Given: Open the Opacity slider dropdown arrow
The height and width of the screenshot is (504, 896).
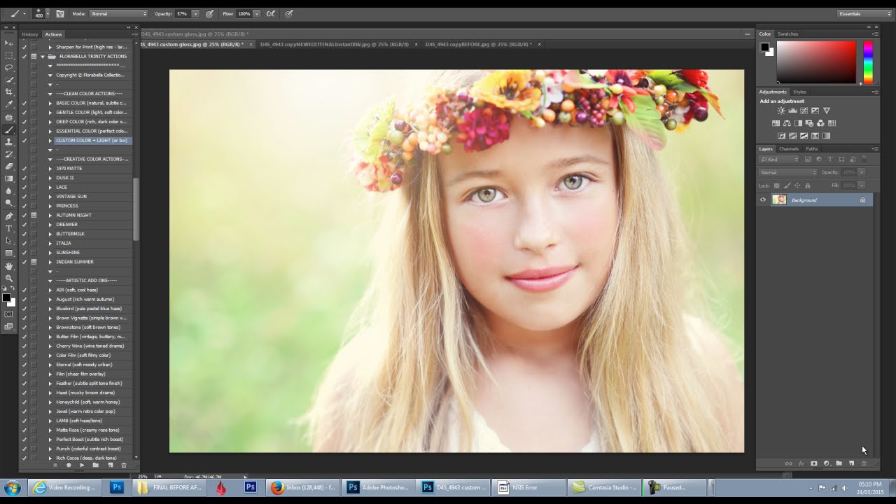Looking at the screenshot, I should (x=195, y=13).
